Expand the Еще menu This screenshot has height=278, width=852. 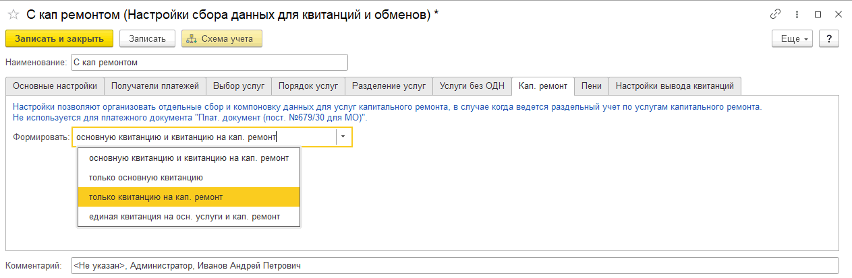coord(793,38)
